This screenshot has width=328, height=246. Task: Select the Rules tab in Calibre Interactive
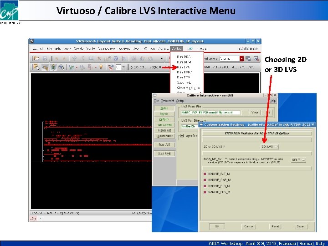coord(164,108)
